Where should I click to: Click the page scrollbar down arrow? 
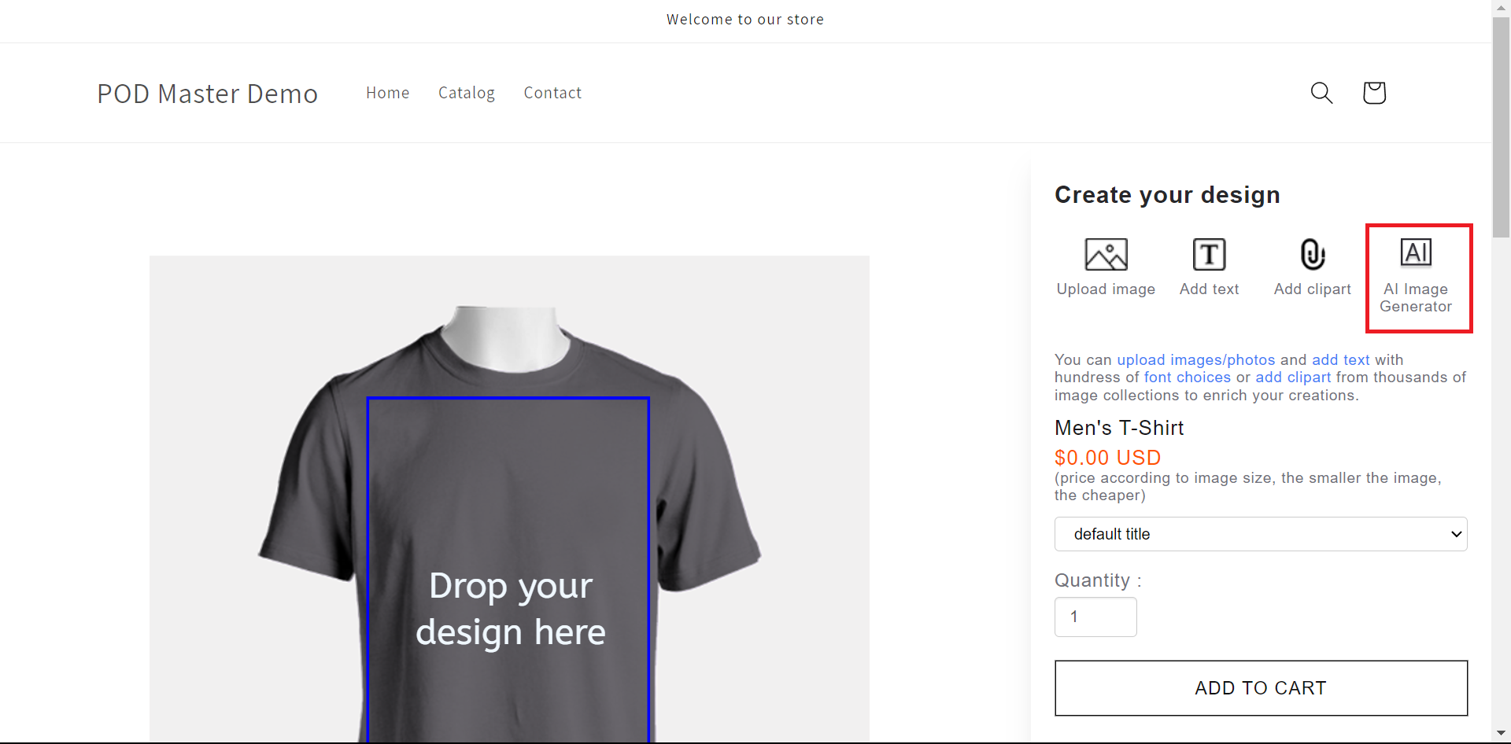click(1501, 734)
